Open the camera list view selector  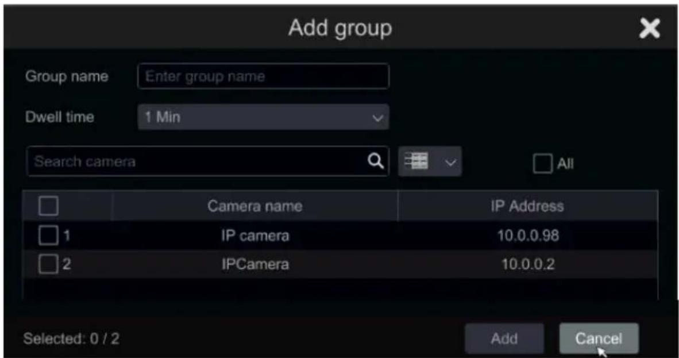coord(430,161)
